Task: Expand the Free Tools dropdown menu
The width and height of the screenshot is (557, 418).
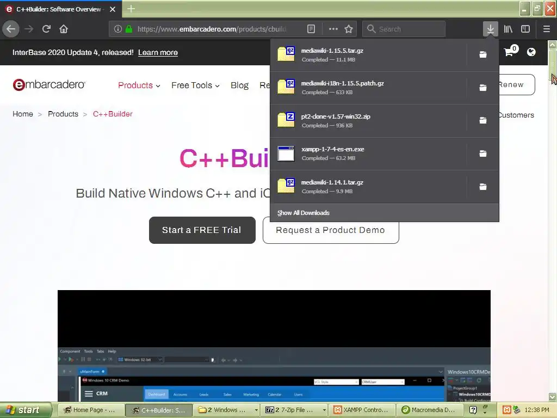Action: tap(195, 85)
